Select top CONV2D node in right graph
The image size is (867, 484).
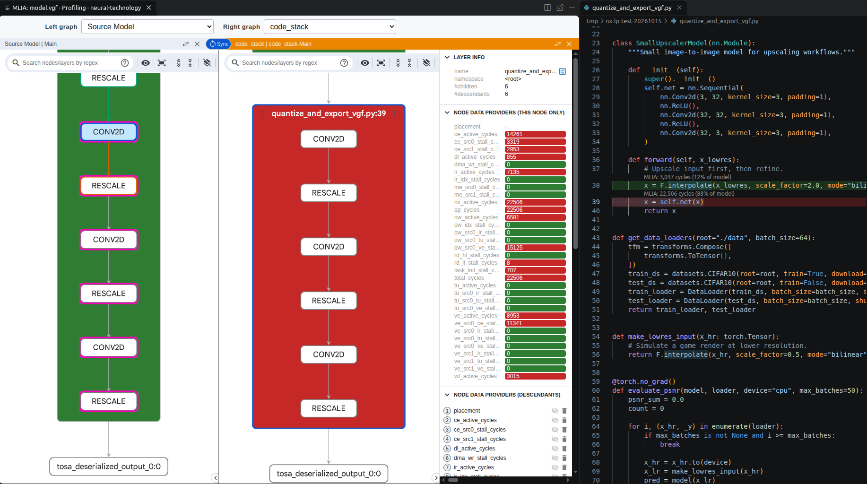(329, 139)
